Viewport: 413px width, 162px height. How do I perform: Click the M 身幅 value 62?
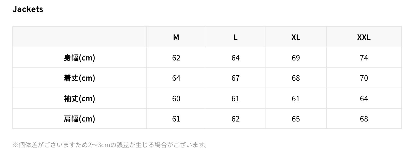(176, 58)
